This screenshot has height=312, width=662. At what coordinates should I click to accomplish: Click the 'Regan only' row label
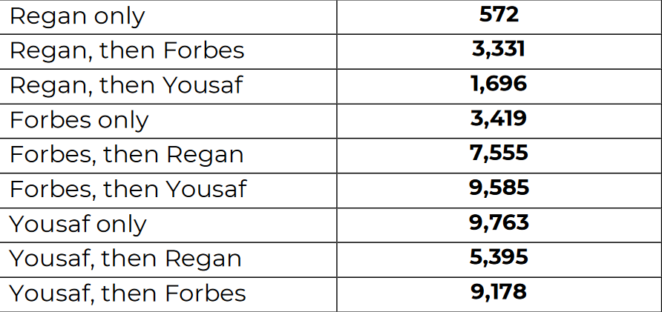[x=77, y=17]
